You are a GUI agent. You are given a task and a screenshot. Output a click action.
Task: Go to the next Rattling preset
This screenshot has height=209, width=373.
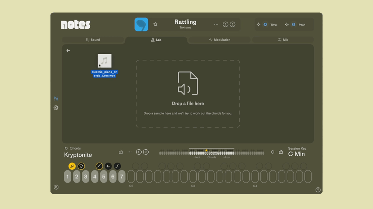[233, 25]
